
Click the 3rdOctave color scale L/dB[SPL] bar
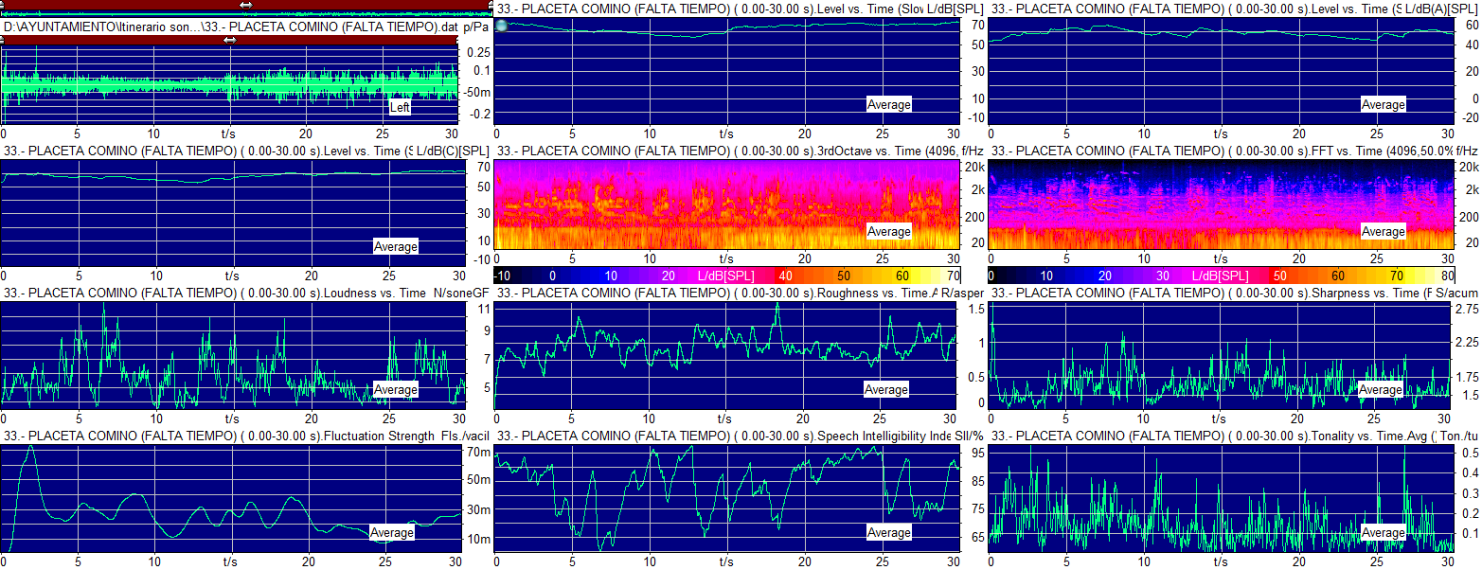click(726, 275)
